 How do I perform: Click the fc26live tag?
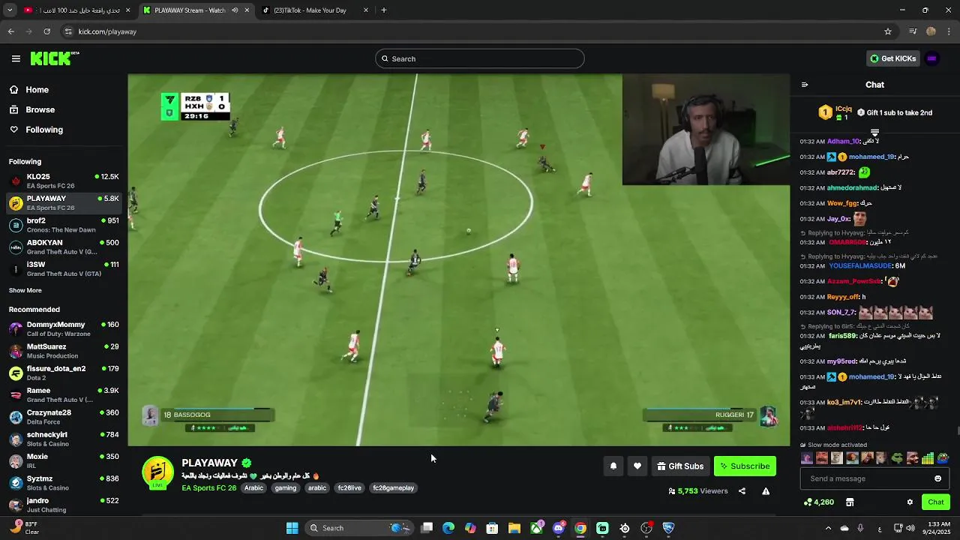tap(349, 488)
